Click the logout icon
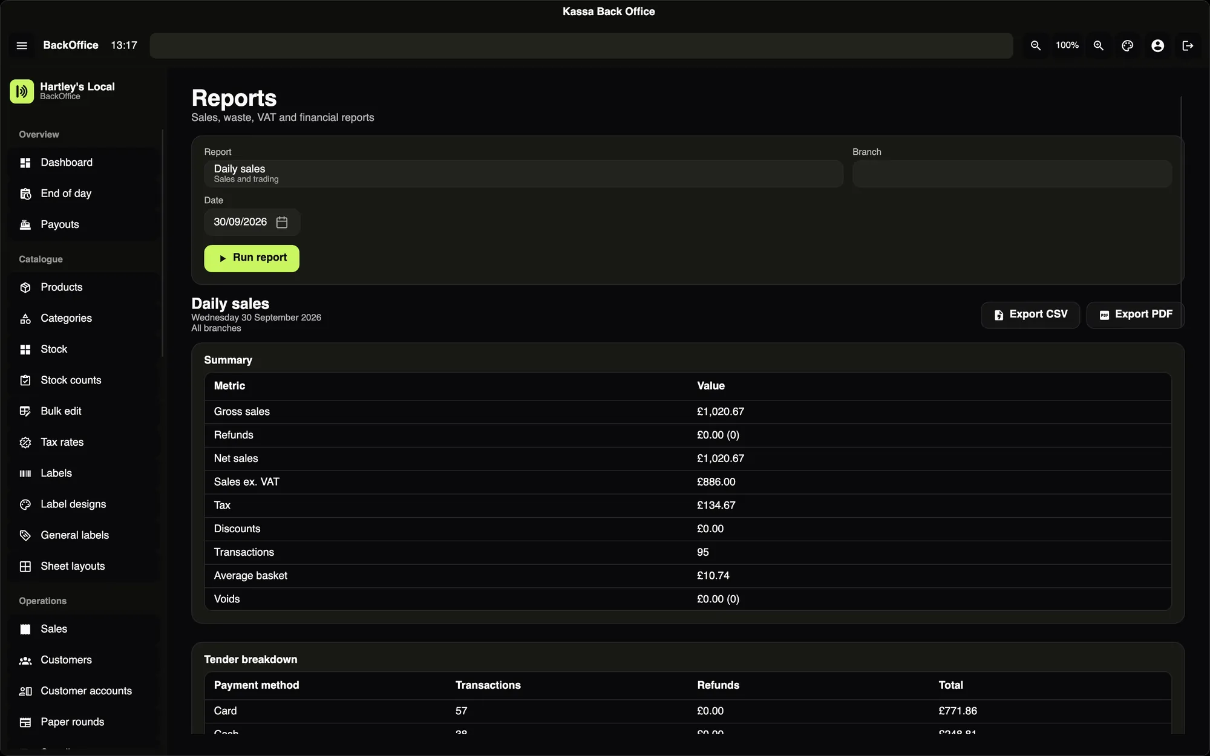 point(1188,45)
